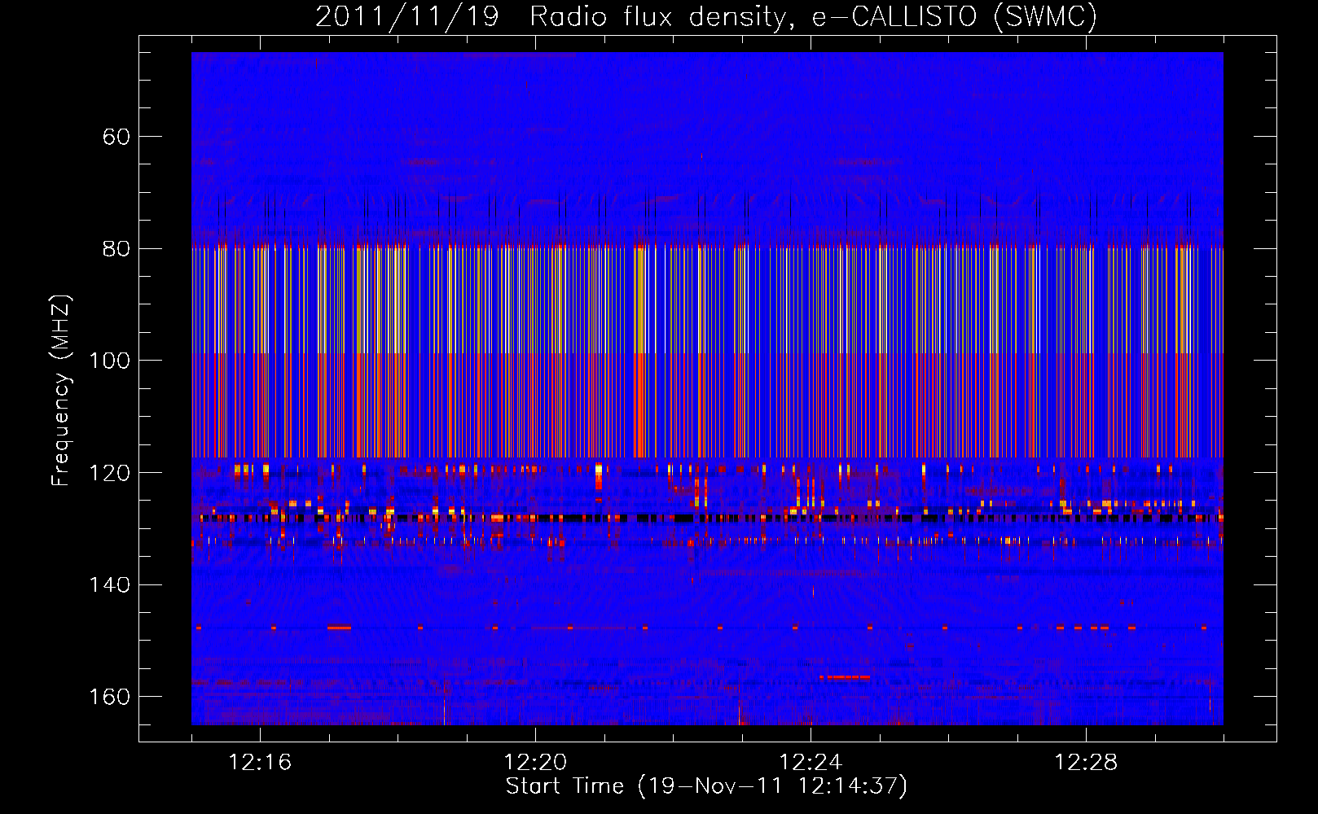Click the 12:20 time tick label
The image size is (1318, 814).
pos(535,763)
